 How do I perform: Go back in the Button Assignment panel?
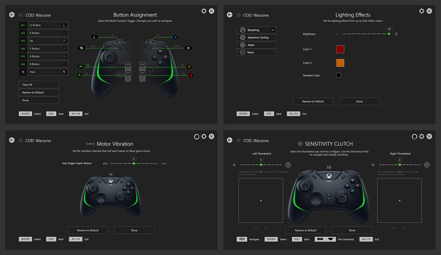point(12,15)
